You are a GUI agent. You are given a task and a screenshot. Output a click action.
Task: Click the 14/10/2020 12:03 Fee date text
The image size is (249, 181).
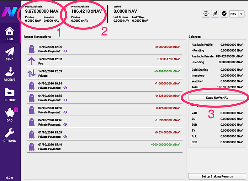tap(50, 59)
